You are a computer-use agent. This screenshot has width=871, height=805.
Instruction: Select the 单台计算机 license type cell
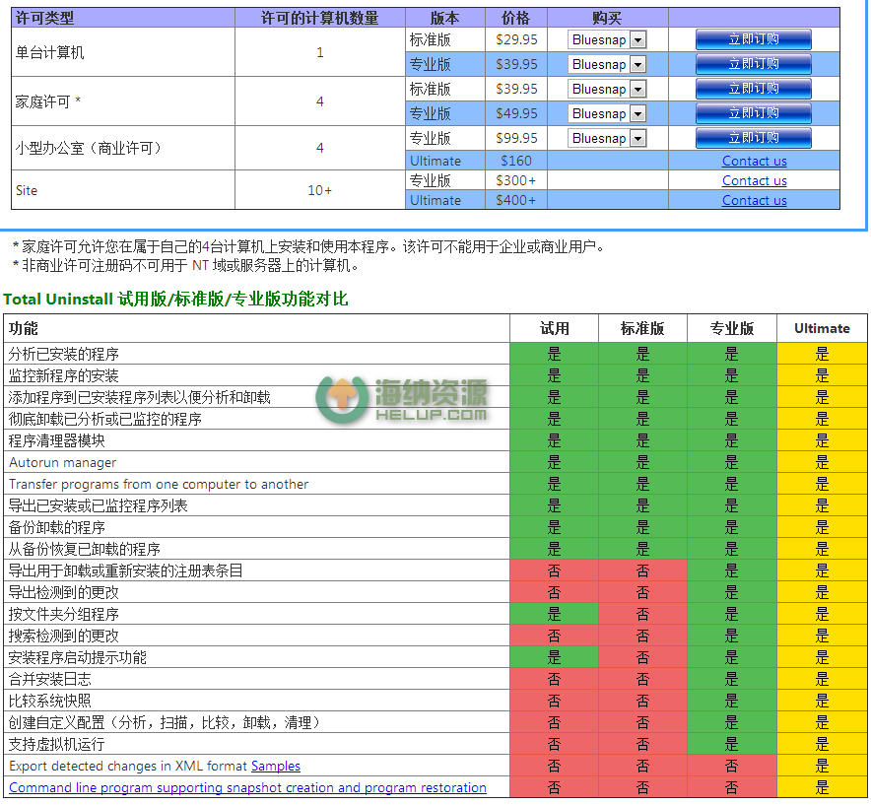click(x=123, y=52)
